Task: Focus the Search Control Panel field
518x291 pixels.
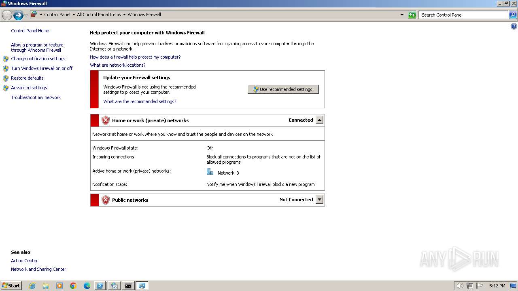Action: [464, 15]
